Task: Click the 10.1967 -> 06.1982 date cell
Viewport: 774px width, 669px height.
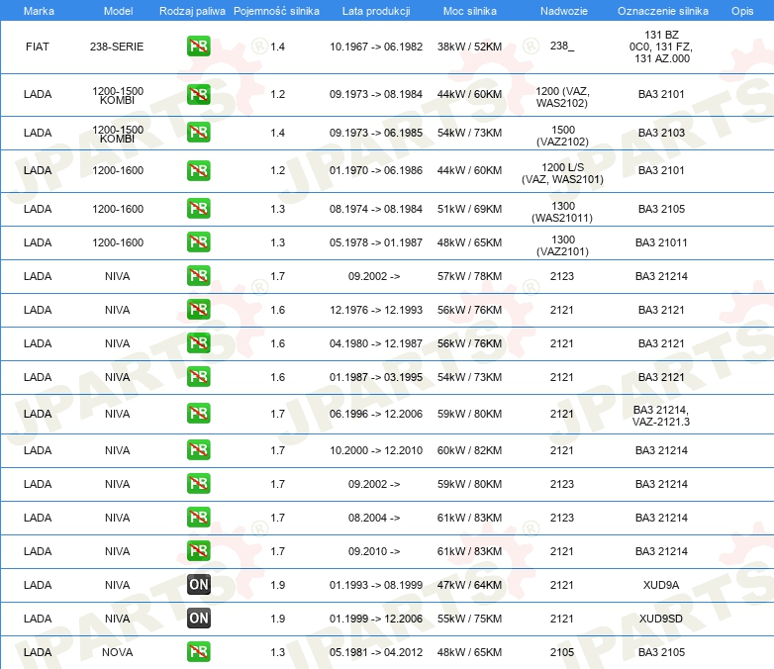Action: [x=376, y=47]
